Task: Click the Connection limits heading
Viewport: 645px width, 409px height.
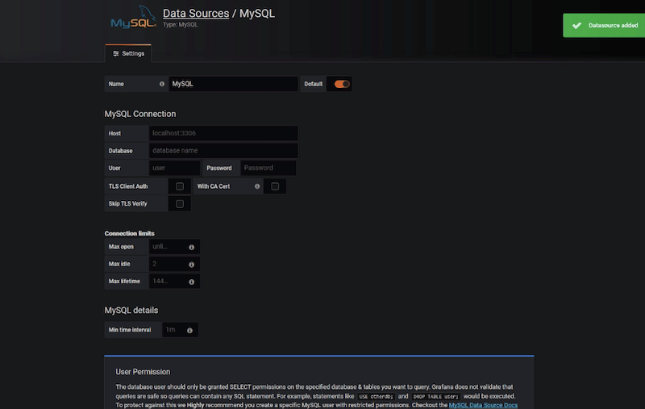Action: tap(129, 233)
